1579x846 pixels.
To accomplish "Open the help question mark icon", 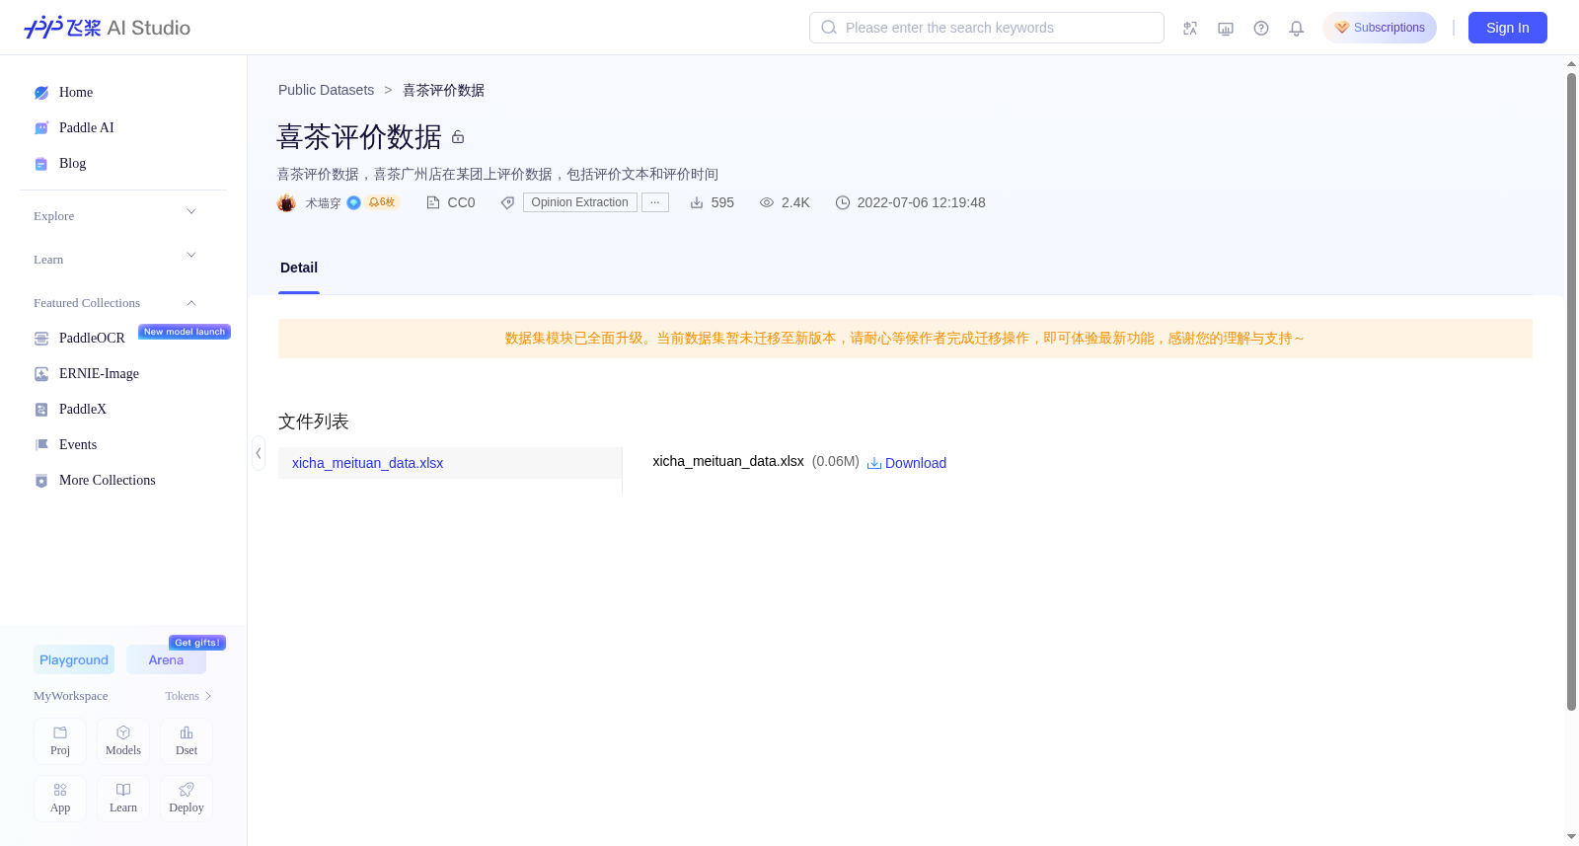I will (1261, 29).
